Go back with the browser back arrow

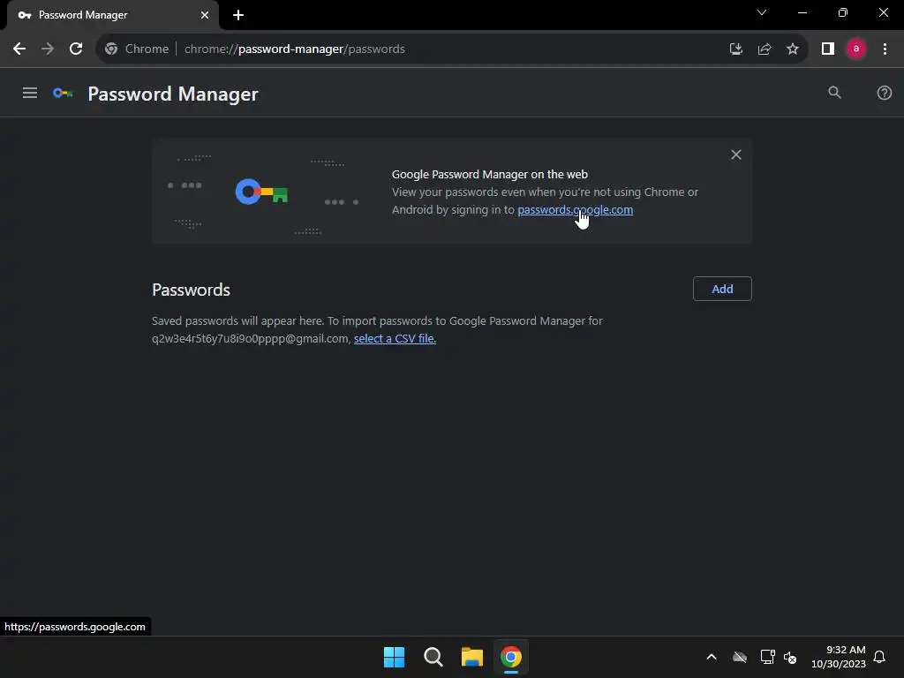pos(19,49)
